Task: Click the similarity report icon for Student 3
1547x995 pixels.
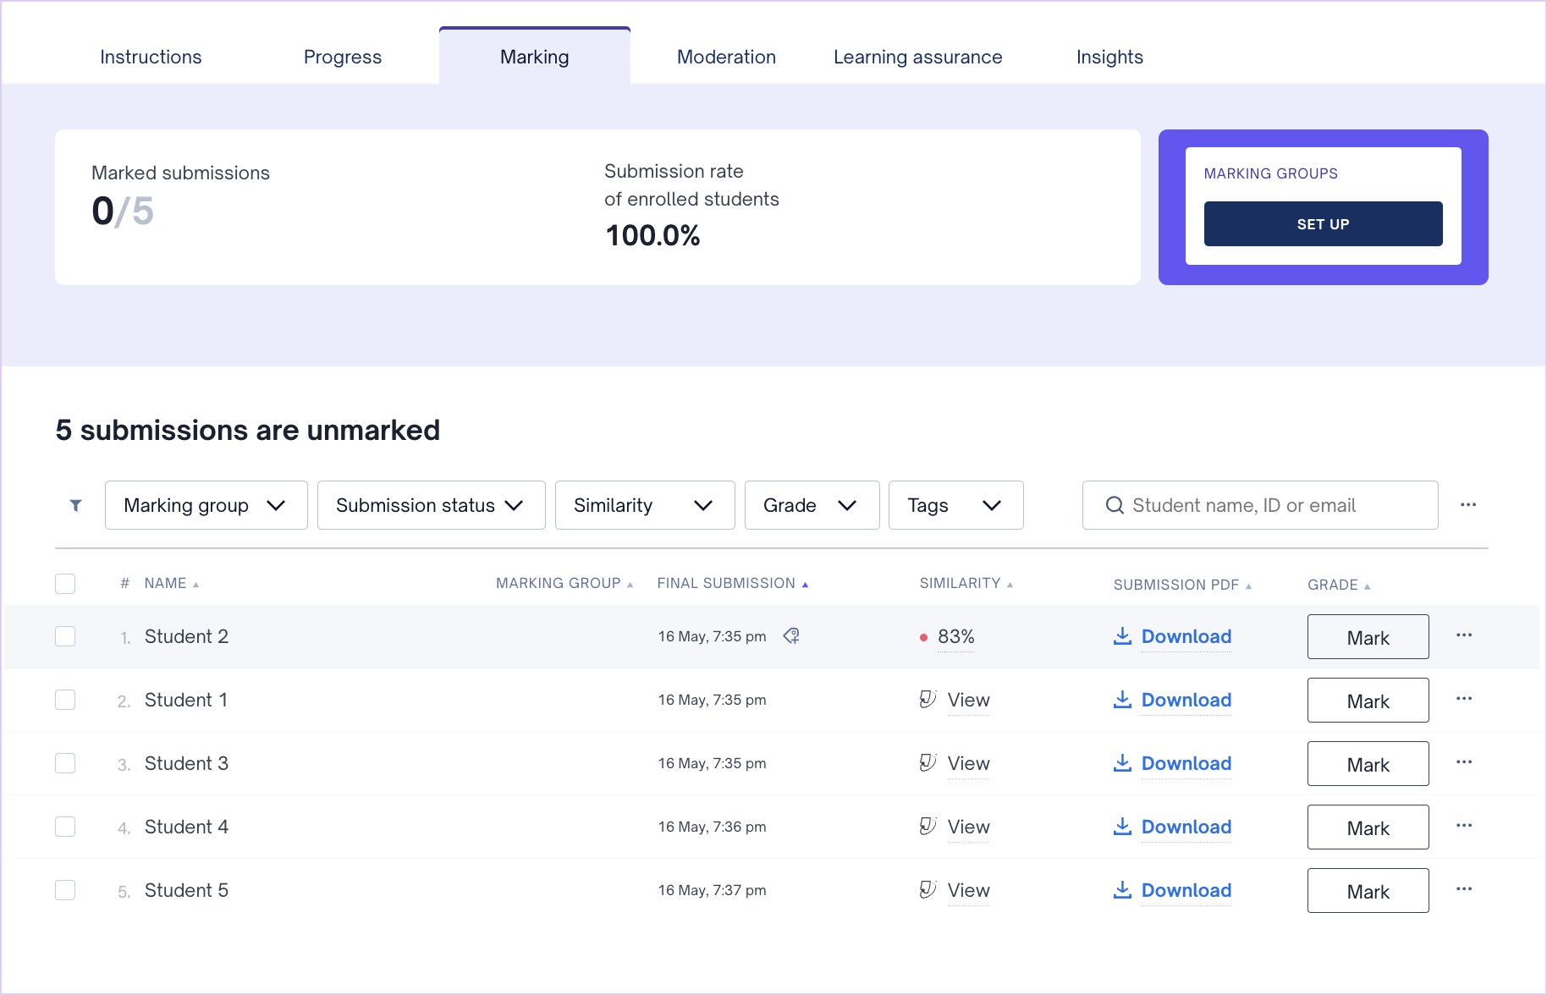Action: 928,762
